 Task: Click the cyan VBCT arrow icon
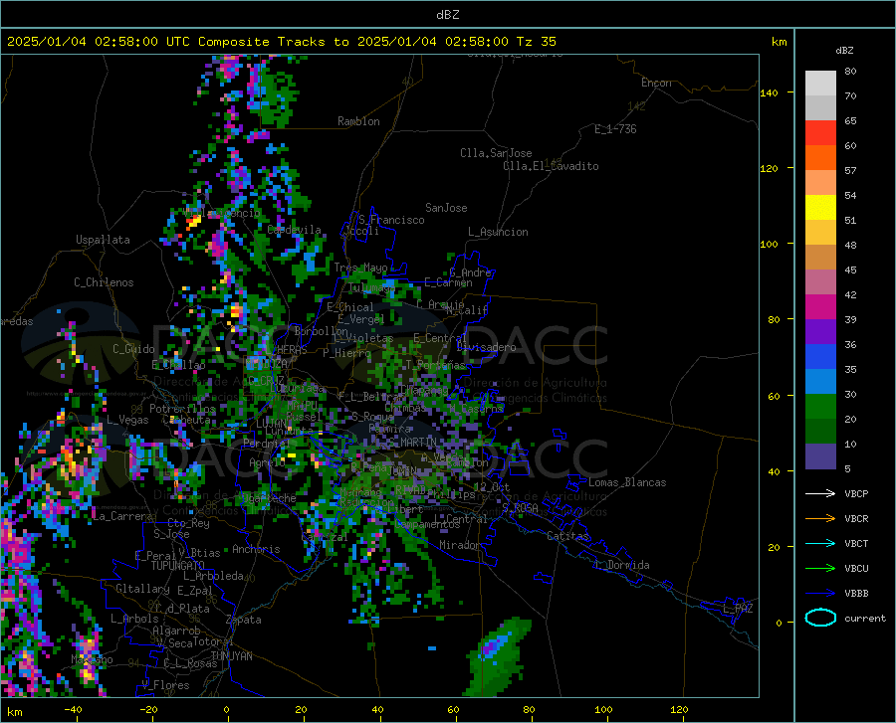pyautogui.click(x=820, y=543)
